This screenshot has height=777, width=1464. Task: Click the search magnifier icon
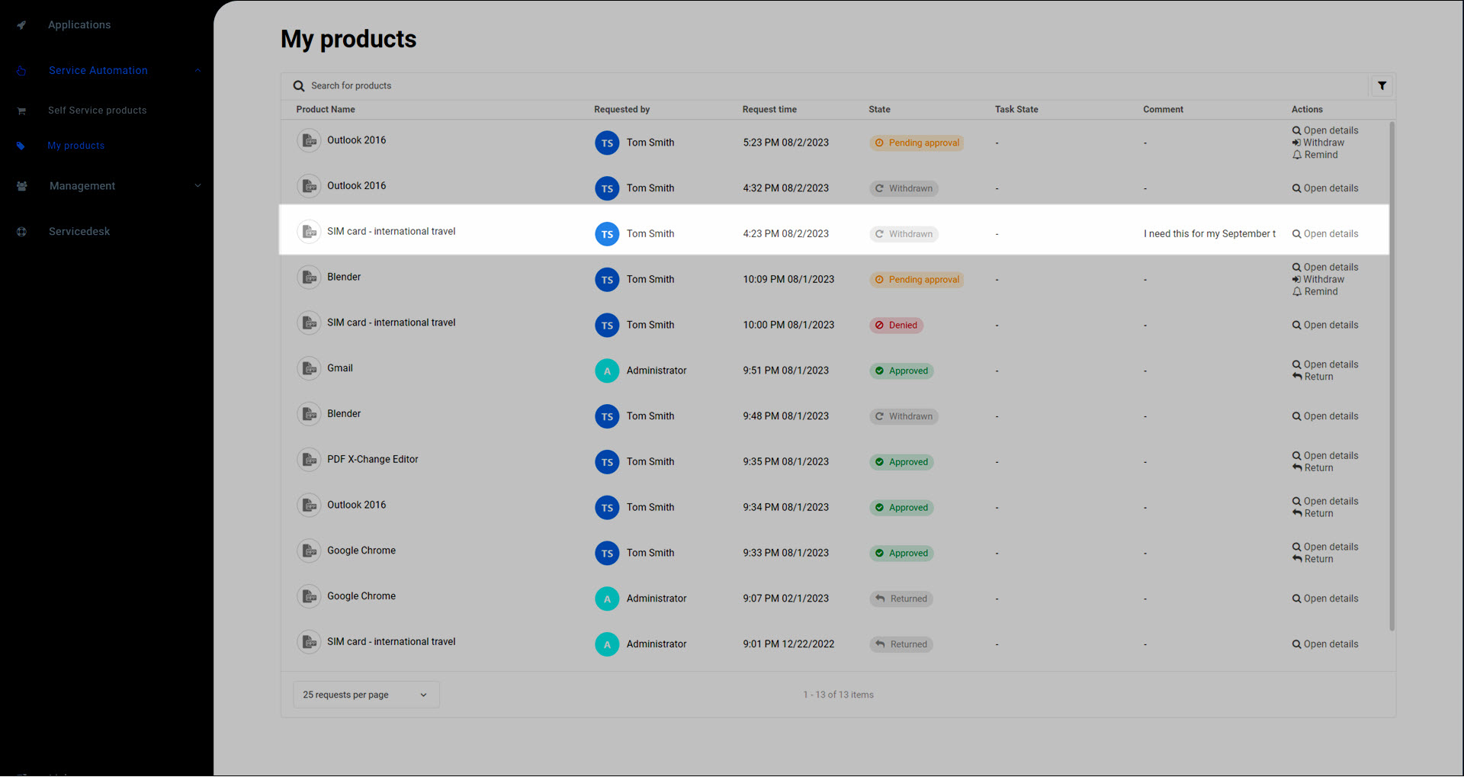click(299, 86)
